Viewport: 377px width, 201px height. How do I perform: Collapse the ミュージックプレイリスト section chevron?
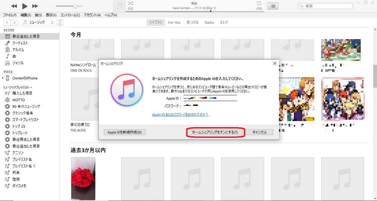(x=31, y=87)
